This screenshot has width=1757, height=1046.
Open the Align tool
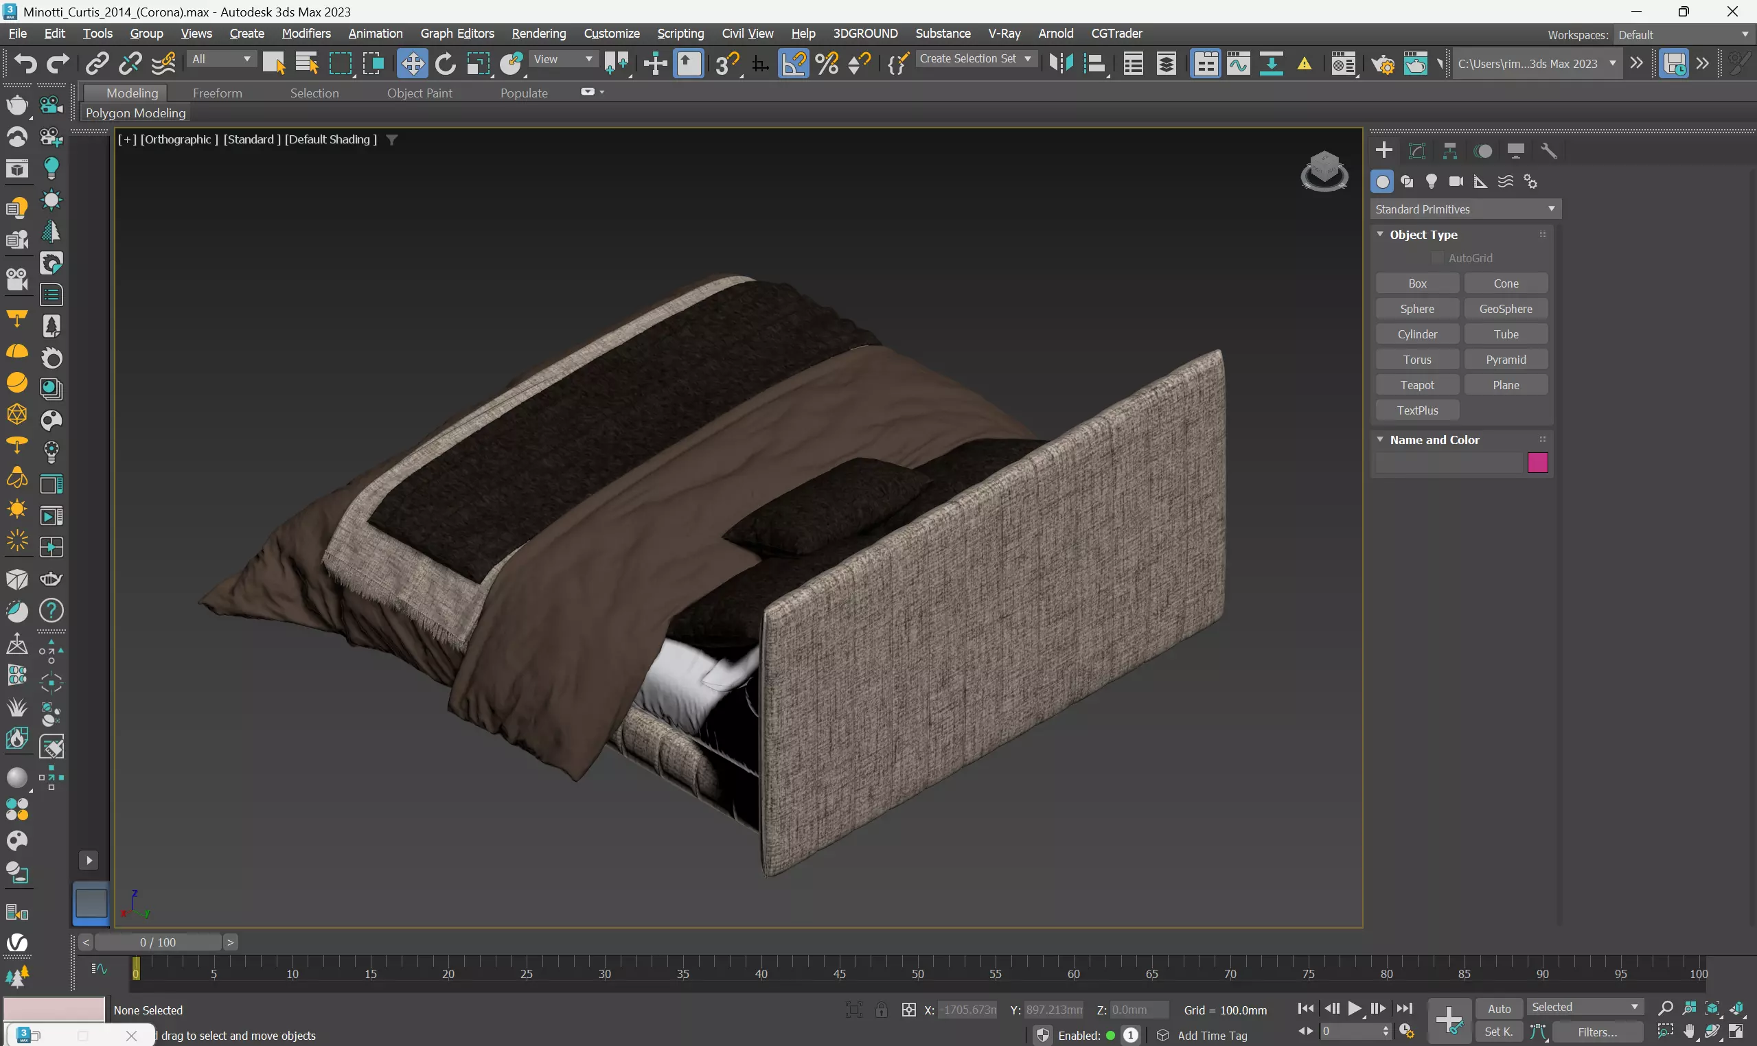[1094, 64]
